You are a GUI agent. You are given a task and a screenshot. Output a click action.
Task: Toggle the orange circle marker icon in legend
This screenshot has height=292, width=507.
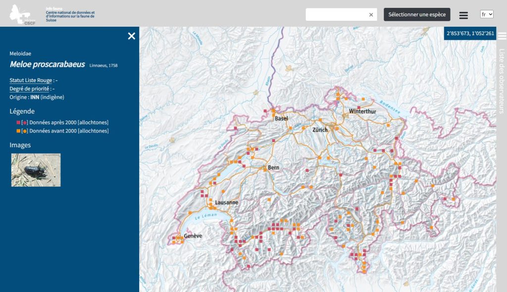[25, 131]
